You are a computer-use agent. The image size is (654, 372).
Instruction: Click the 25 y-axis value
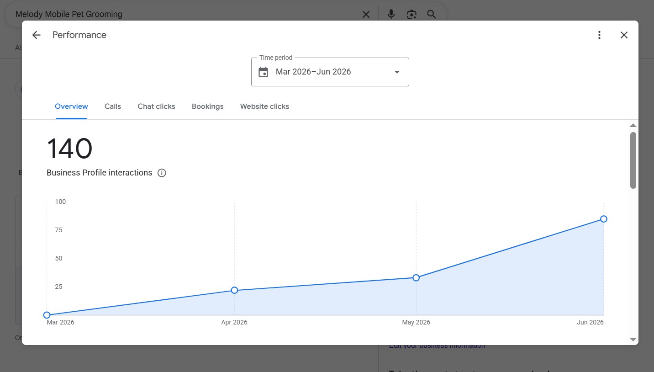pyautogui.click(x=58, y=287)
